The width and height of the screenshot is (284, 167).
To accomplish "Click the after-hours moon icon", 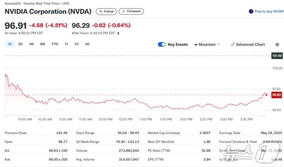I will (x=119, y=33).
